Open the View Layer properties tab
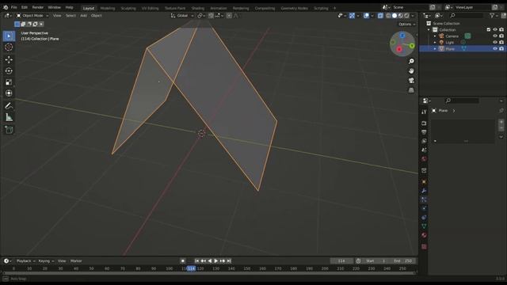507x285 pixels. pyautogui.click(x=424, y=141)
